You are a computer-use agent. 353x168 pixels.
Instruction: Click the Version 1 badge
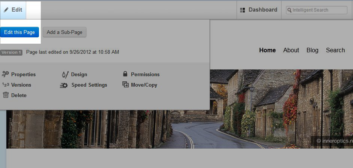(11, 53)
